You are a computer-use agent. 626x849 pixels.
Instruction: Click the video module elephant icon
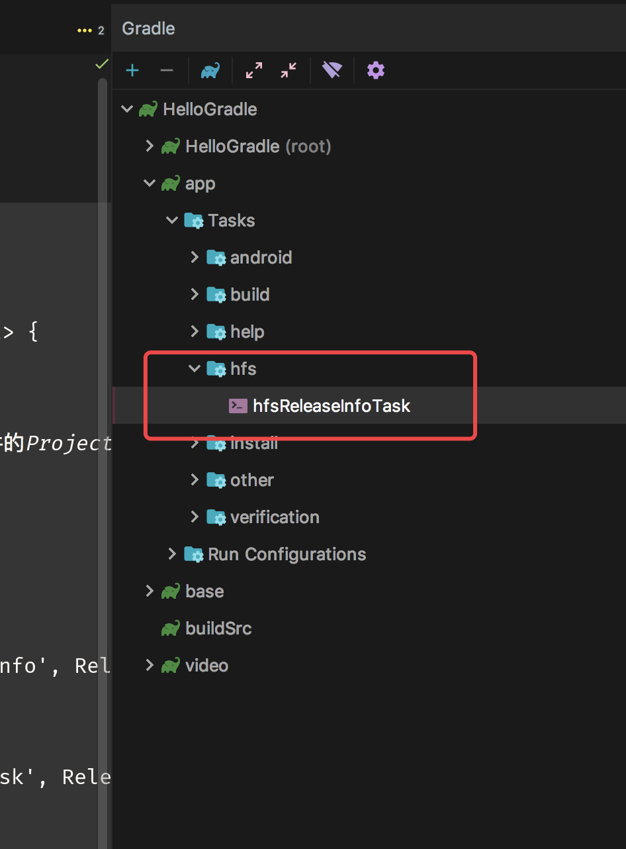171,666
